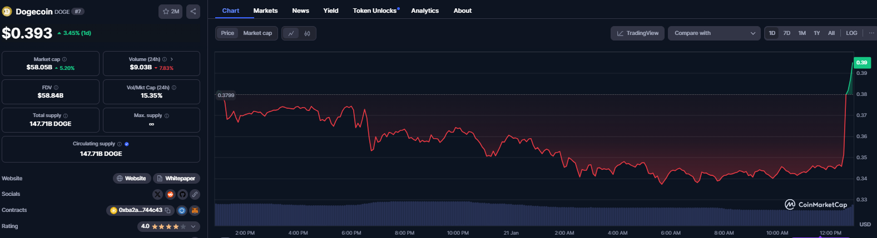877x238 pixels.
Task: Add Dogecoin to watchlist with star button
Action: [170, 11]
